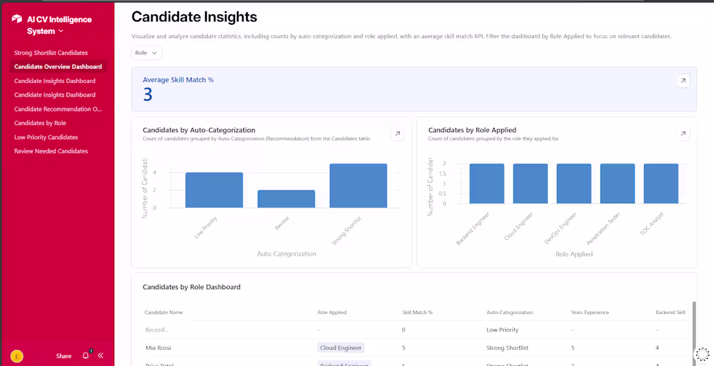Click the Share button
The height and width of the screenshot is (366, 714).
pyautogui.click(x=64, y=356)
